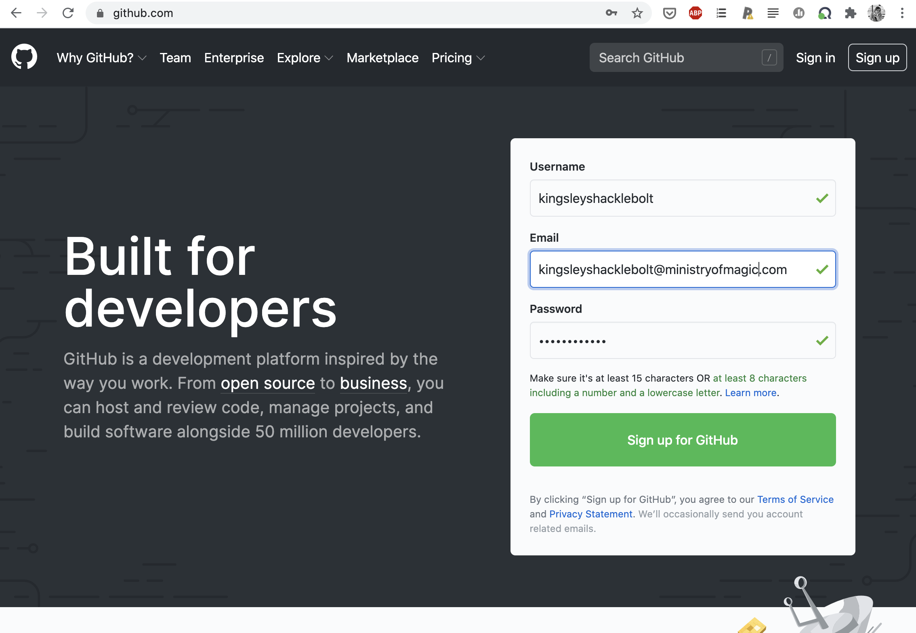Click the Username input field
The width and height of the screenshot is (916, 633).
coord(683,198)
